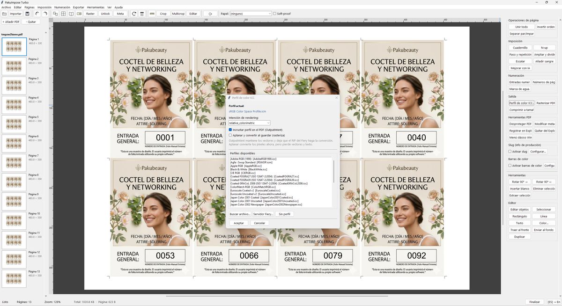Viewport: 562px width, 306px height.
Task: Click the open folder icon in toolbar
Action: [x=5, y=14]
